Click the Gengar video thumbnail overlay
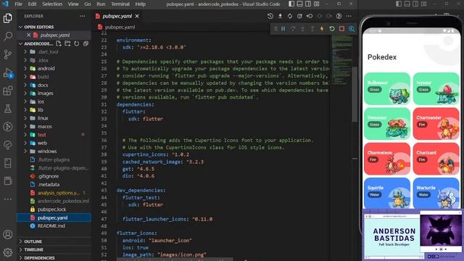 click(441, 230)
